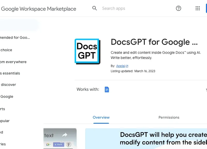Image resolution: width=207 pixels, height=149 pixels.
Task: Click the DocsGPT app logo
Action: (x=87, y=51)
